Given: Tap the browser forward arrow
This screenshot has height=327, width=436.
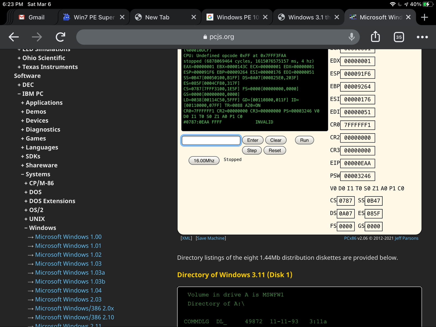Looking at the screenshot, I should pyautogui.click(x=37, y=37).
